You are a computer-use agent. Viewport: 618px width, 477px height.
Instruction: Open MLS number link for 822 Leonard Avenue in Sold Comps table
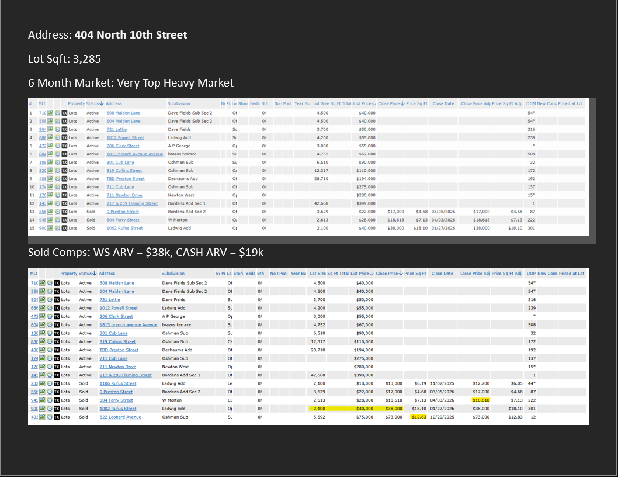pyautogui.click(x=34, y=417)
